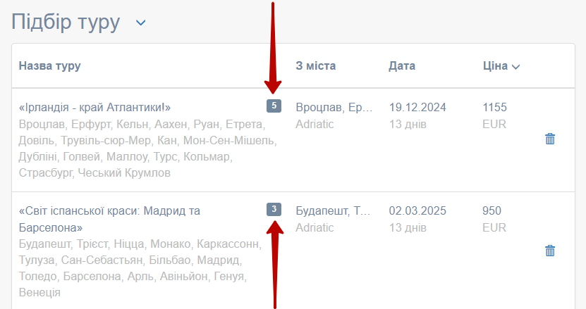Click the Ireland tour city list description
This screenshot has width=586, height=309.
(x=141, y=149)
